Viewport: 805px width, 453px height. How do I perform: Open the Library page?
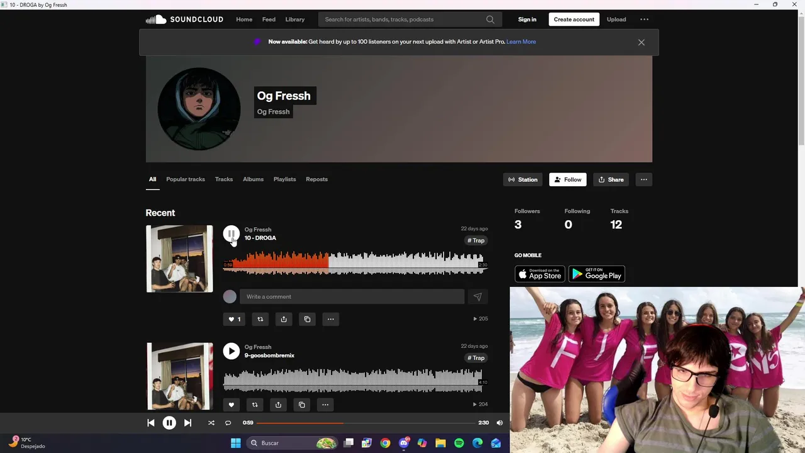pos(295,20)
